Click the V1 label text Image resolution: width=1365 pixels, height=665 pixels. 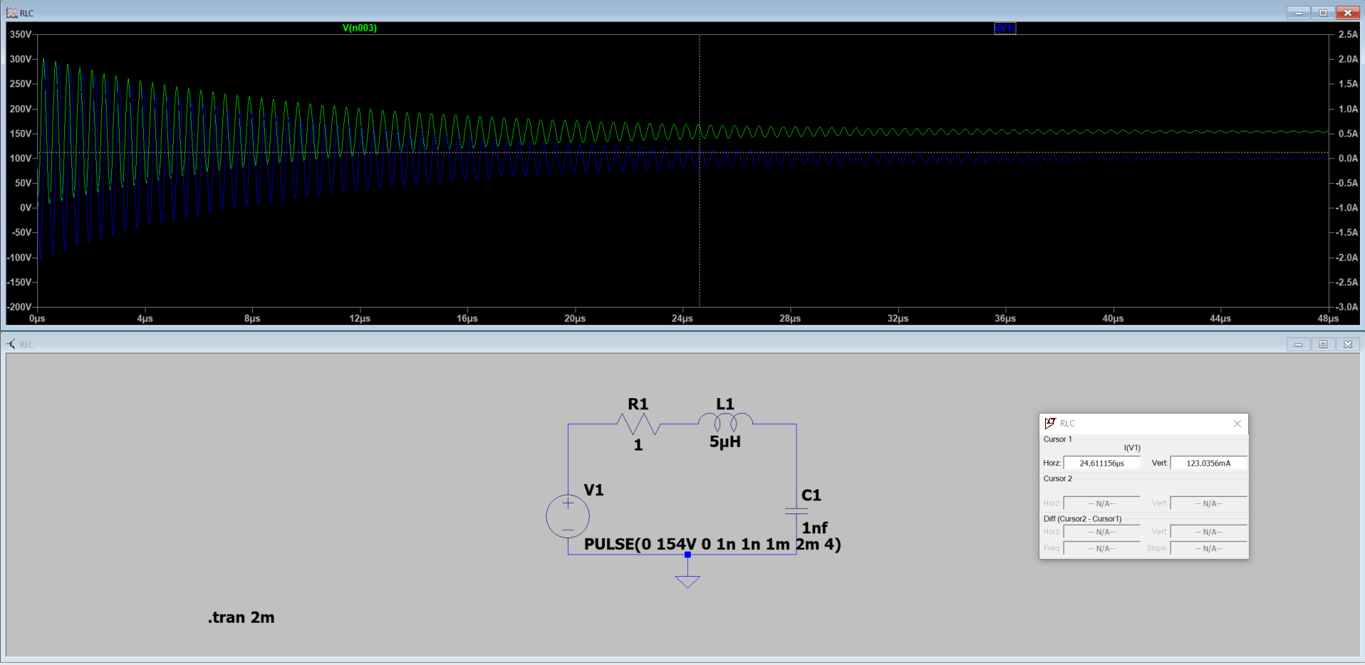point(593,490)
